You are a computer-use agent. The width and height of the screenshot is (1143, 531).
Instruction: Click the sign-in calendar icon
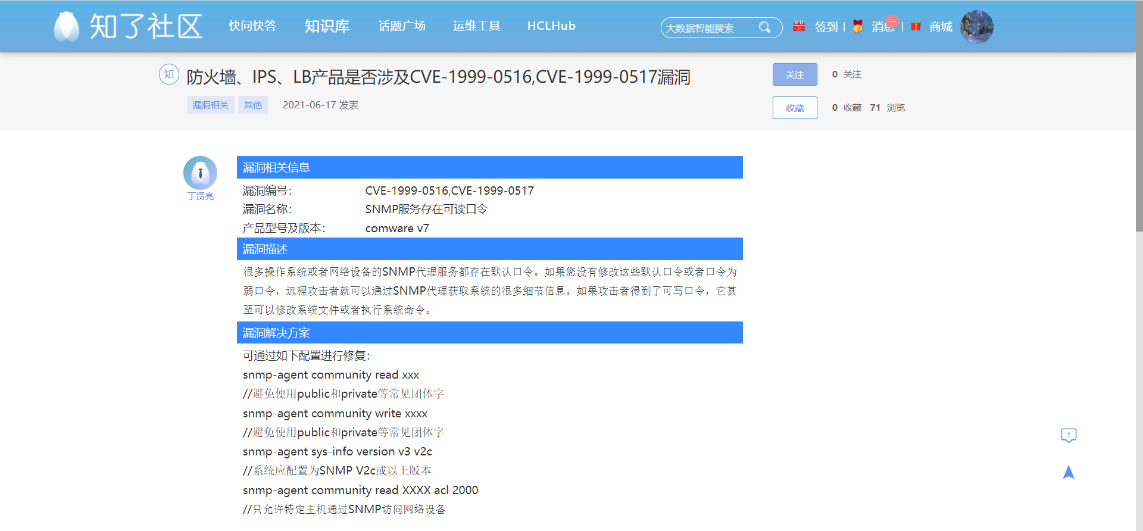[x=799, y=26]
